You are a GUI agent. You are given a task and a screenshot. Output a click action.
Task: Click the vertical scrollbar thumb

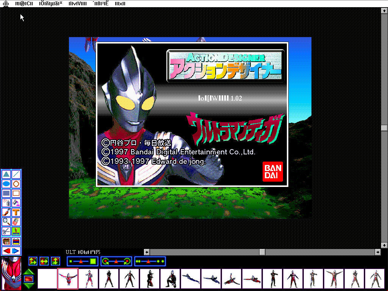point(384,128)
